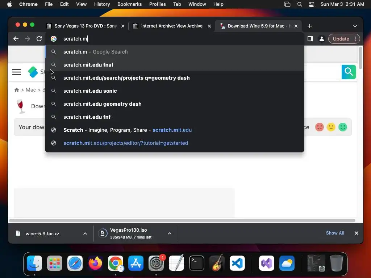Screen dimensions: 371x278
Task: Choose 'scratch.mit.edu fnaf' suggestion
Action: pyautogui.click(x=175, y=65)
